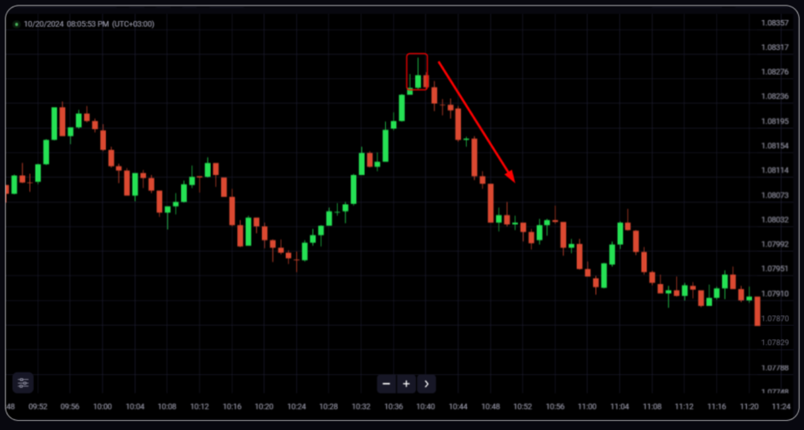Image resolution: width=804 pixels, height=430 pixels.
Task: Click price label 1.08154
Action: point(774,146)
